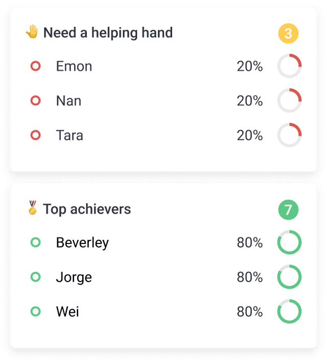Viewport: 327px width, 362px height.
Task: Click Wei's green progress ring
Action: [x=289, y=311]
